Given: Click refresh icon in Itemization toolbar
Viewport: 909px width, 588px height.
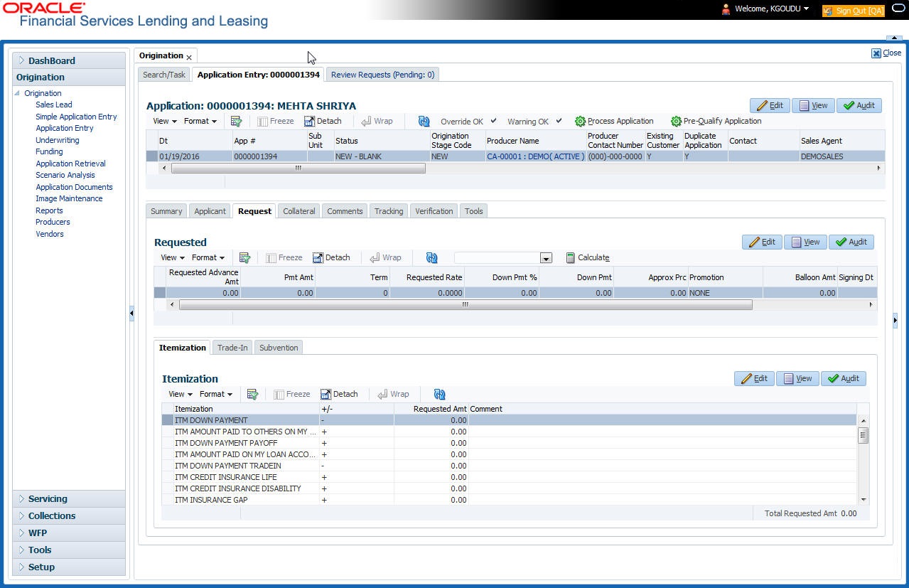Looking at the screenshot, I should pyautogui.click(x=439, y=394).
